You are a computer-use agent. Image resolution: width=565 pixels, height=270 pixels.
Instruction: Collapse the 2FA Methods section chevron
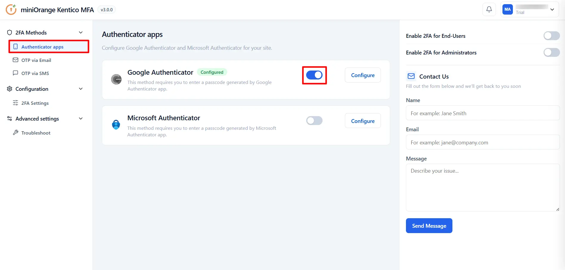coord(81,32)
